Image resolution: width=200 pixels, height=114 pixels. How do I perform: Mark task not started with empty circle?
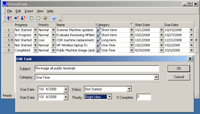31,18
